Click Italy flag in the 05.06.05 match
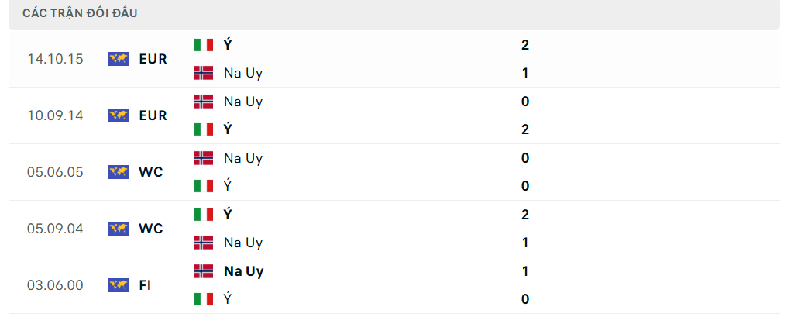This screenshot has height=317, width=787. [204, 186]
